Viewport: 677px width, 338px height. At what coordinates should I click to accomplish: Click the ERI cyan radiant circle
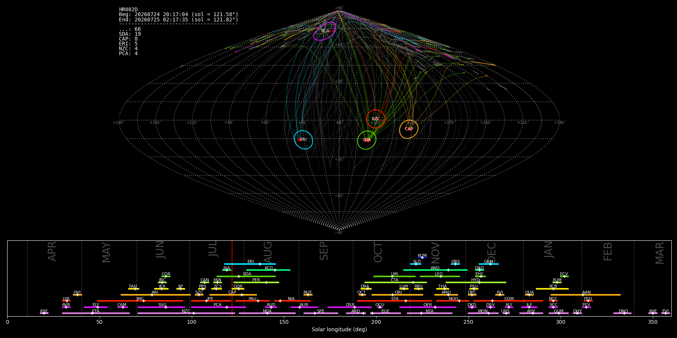click(x=304, y=140)
